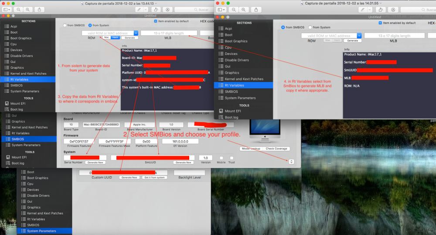436x235 pixels.
Task: Open sidebar view dropdown in right Preview window
Action: coord(221,10)
